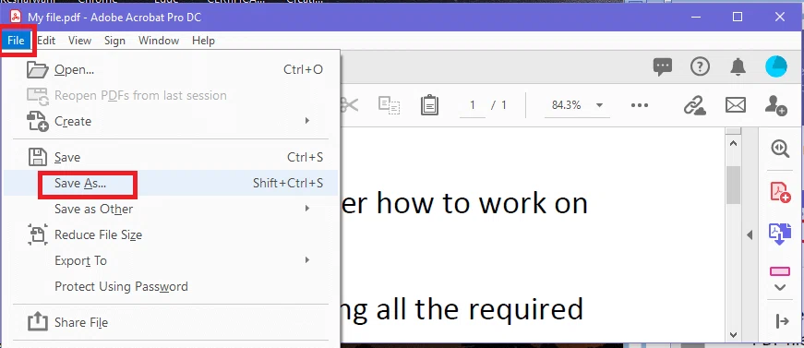Click the page number field
Image resolution: width=804 pixels, height=348 pixels.
[x=473, y=105]
